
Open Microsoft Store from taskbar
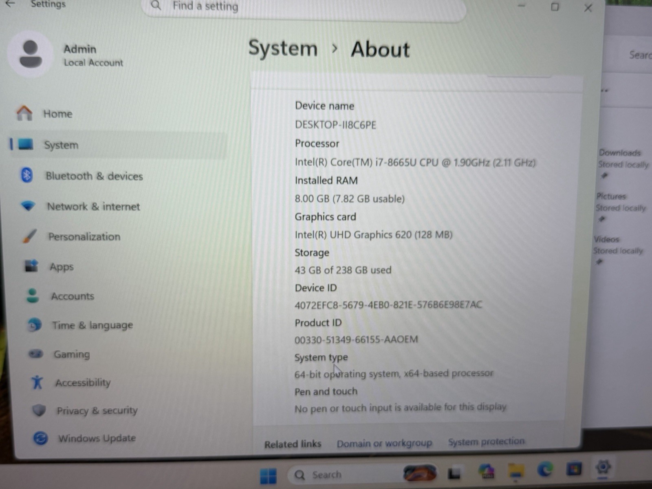tap(574, 469)
